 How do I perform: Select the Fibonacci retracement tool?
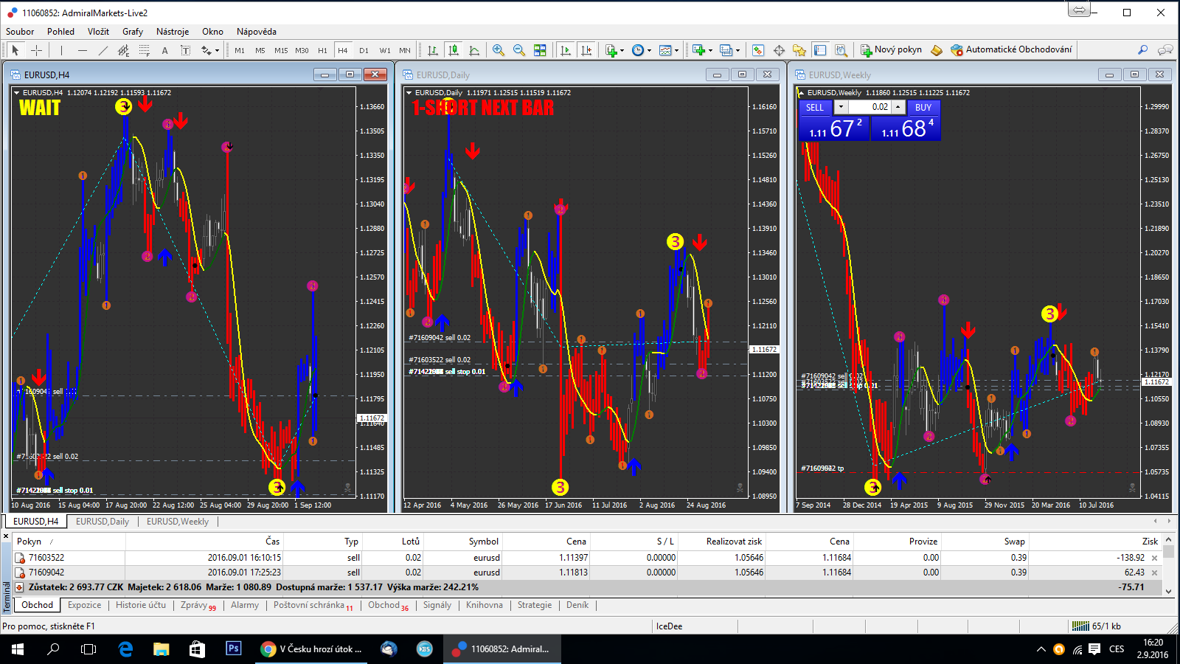[x=144, y=50]
